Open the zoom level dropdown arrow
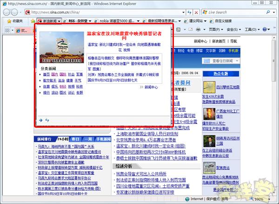The width and height of the screenshot is (279, 204). click(269, 199)
